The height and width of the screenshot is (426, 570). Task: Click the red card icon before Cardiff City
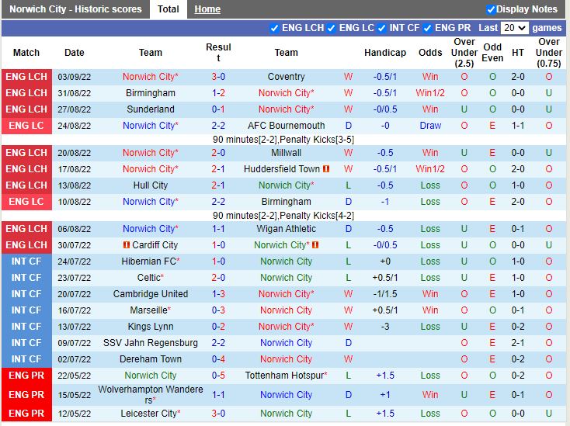pyautogui.click(x=125, y=245)
